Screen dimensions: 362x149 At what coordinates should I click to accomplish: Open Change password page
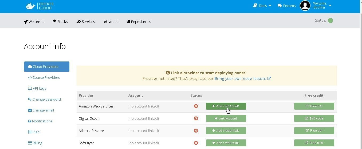(44, 100)
